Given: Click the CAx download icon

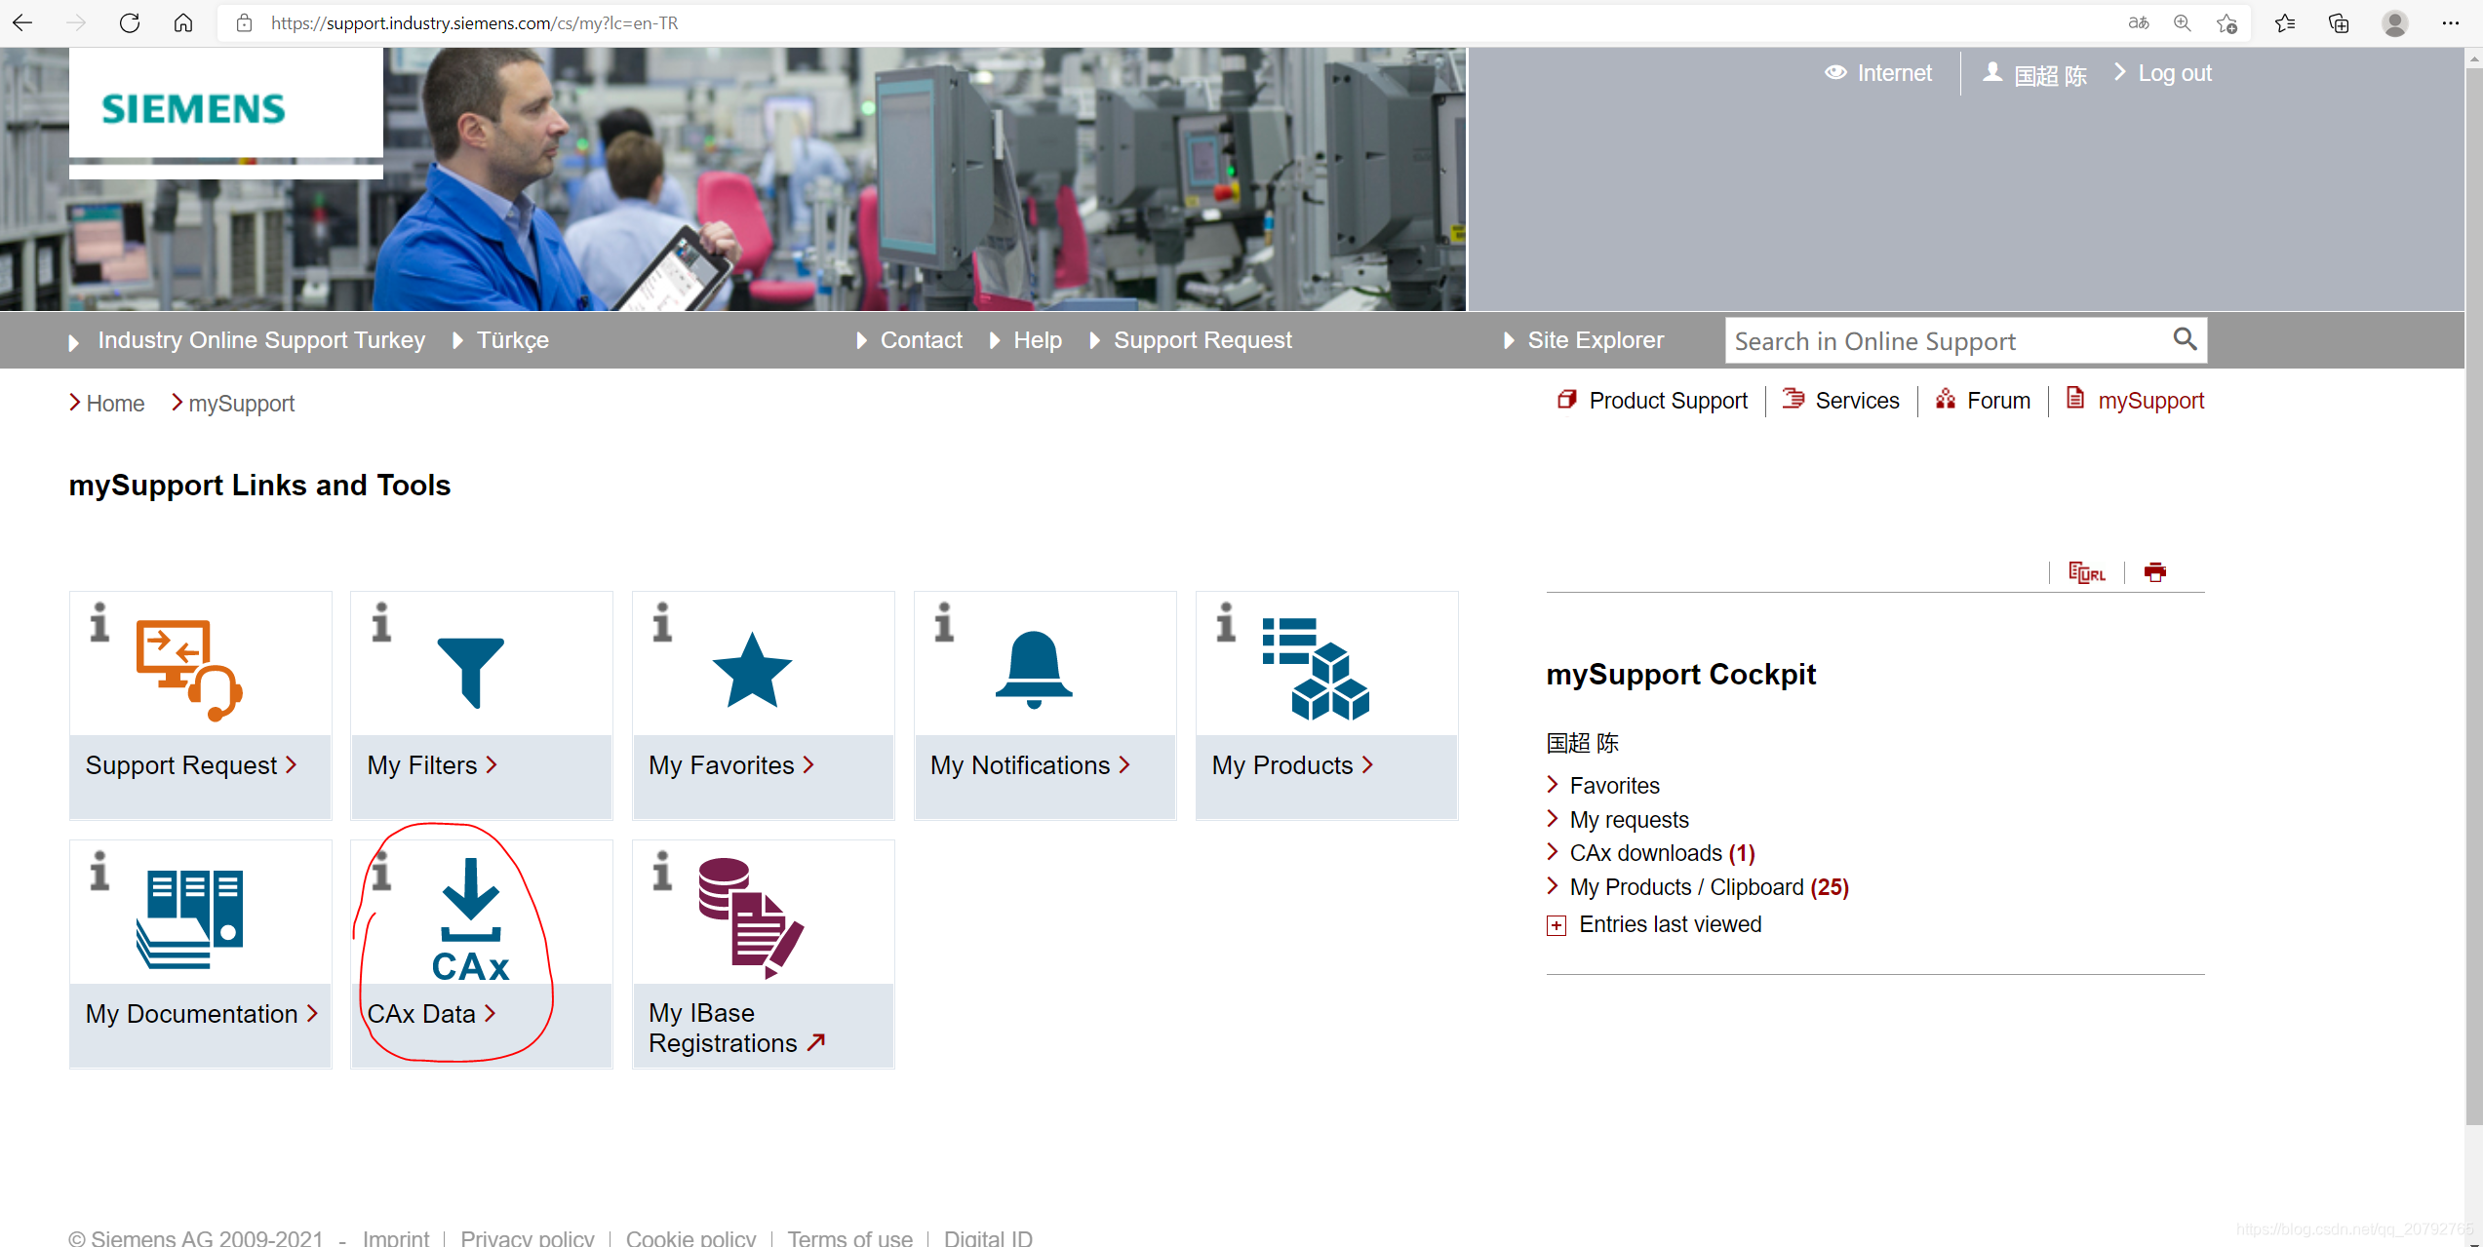Looking at the screenshot, I should click(471, 918).
